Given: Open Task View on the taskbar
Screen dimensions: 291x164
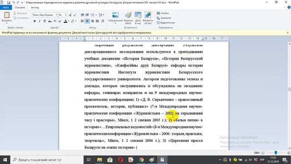Looking at the screenshot, I should [89, 160].
